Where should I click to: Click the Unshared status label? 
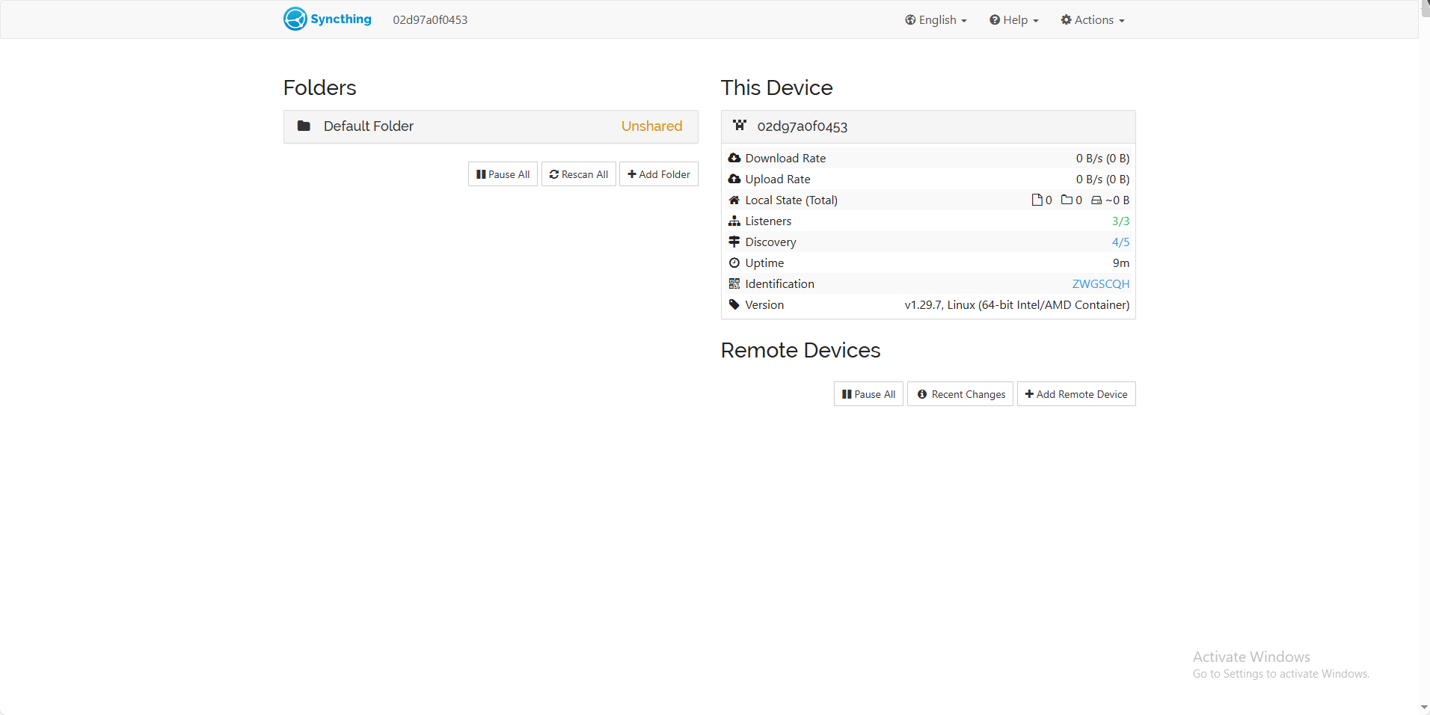(x=651, y=126)
